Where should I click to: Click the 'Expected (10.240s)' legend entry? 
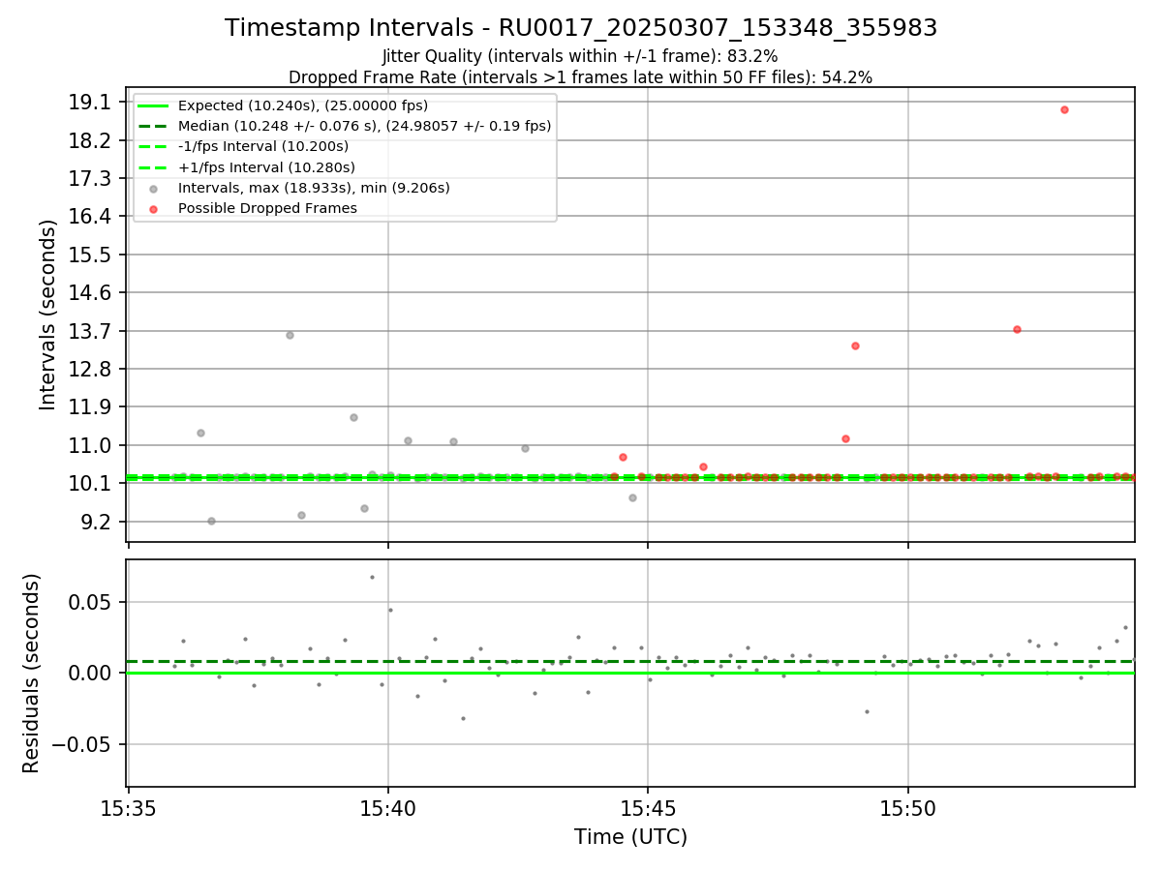(303, 105)
